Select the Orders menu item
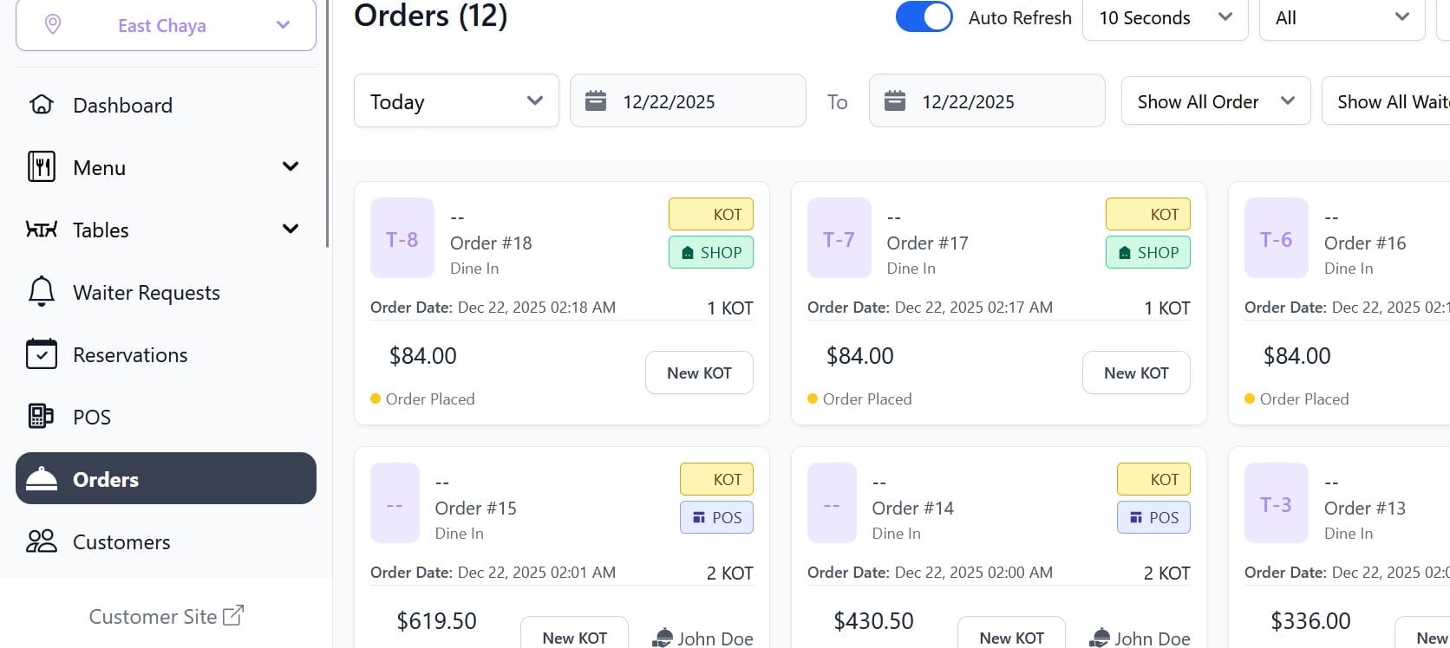This screenshot has height=648, width=1450. pyautogui.click(x=104, y=478)
